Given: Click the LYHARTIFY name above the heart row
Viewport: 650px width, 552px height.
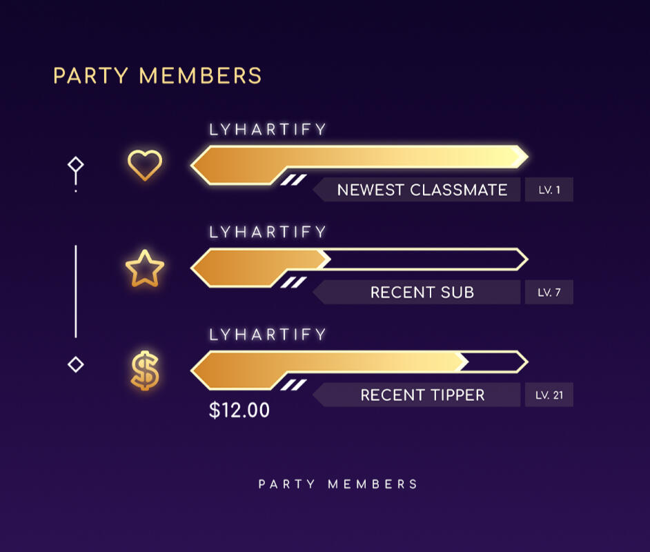Looking at the screenshot, I should pos(268,130).
